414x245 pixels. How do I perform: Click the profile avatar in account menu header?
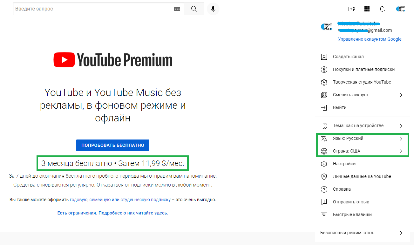click(326, 27)
